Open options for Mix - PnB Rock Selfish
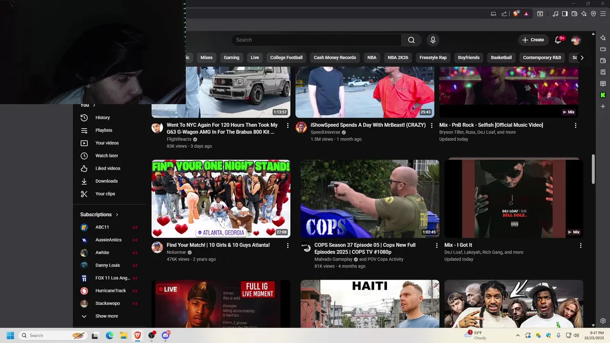Screen dimensions: 610x343 pos(575,125)
